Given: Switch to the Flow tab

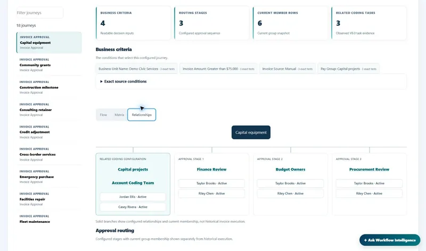Looking at the screenshot, I should pyautogui.click(x=103, y=115).
